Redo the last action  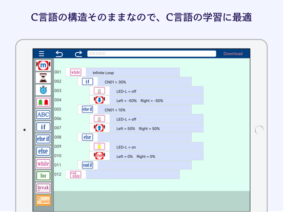click(x=78, y=54)
